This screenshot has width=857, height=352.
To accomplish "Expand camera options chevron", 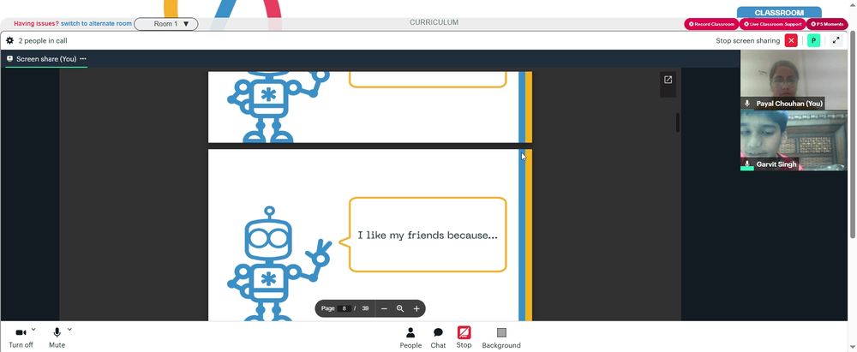I will click(x=33, y=329).
